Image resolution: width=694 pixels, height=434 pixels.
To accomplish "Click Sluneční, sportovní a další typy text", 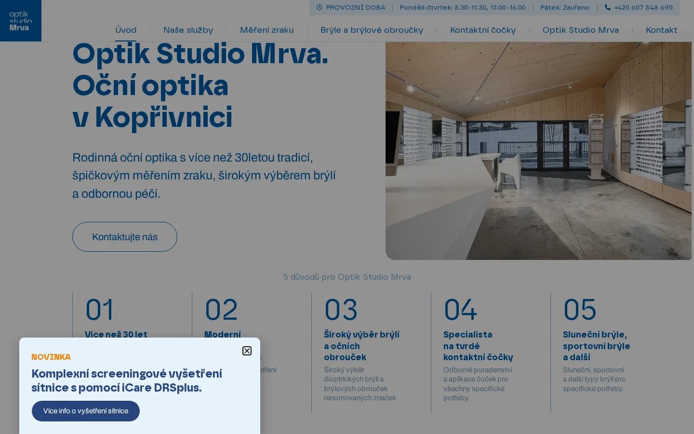I will pos(594,379).
